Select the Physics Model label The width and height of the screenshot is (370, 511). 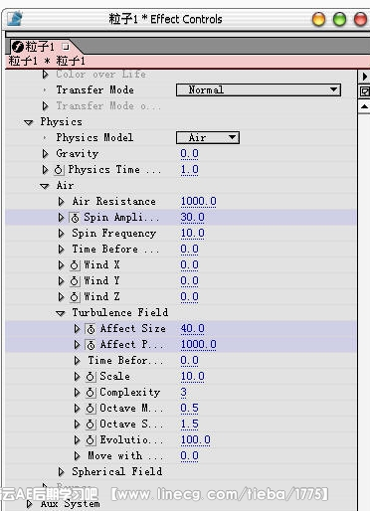(x=94, y=138)
